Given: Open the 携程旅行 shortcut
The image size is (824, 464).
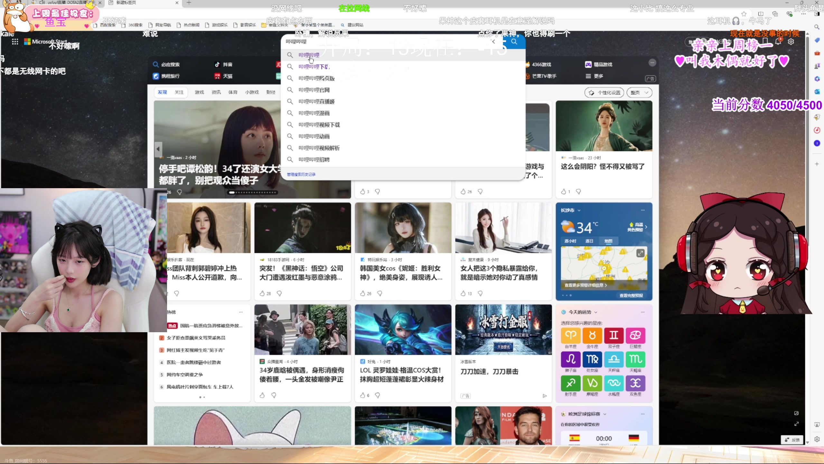Looking at the screenshot, I should click(166, 76).
